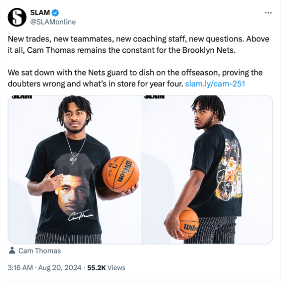This screenshot has height=282, width=282.
Task: Click the tweet text about Brooklyn Nets
Action: click(138, 45)
